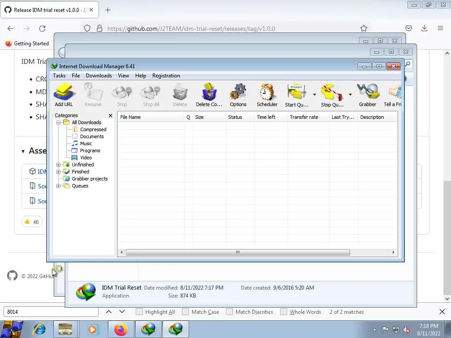
Task: Click the Firefox taskbar icon
Action: (x=121, y=329)
